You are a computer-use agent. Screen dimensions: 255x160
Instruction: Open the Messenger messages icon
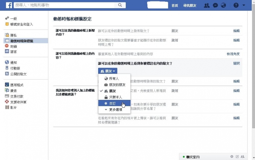tap(215, 5)
